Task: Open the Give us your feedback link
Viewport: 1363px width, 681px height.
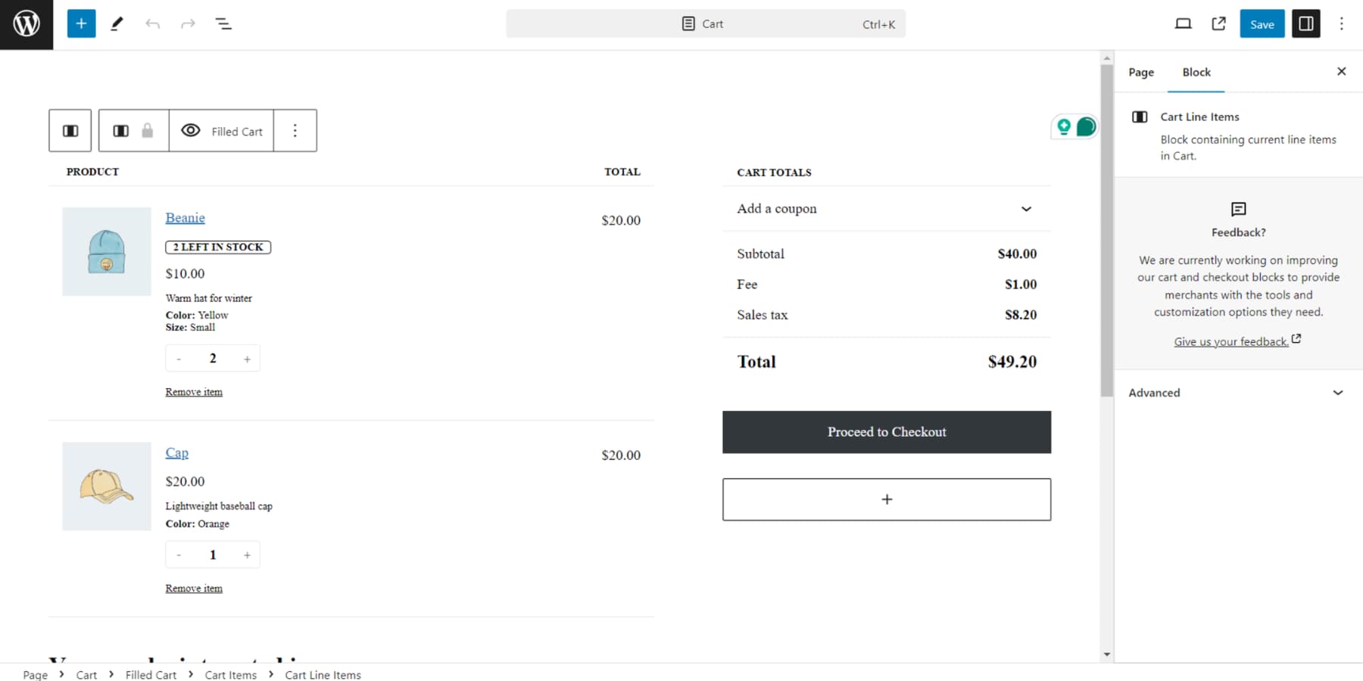Action: coord(1230,342)
